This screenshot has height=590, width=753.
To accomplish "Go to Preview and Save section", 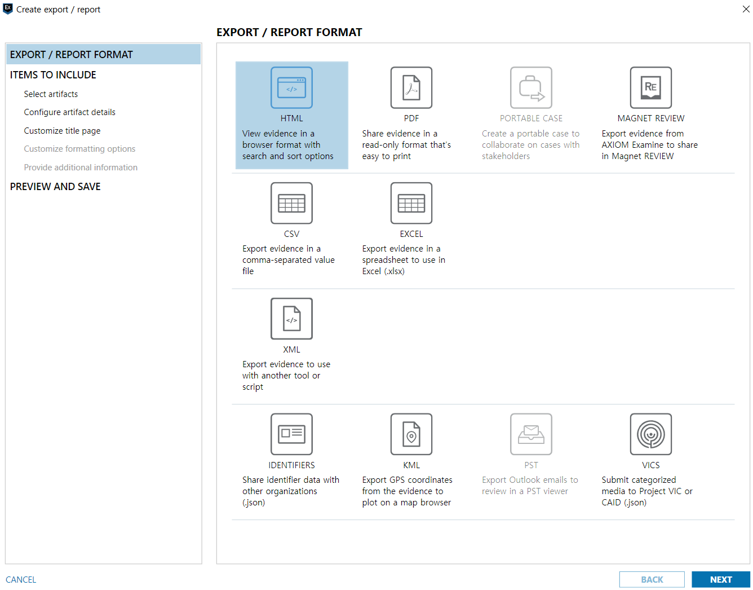I will coord(55,187).
